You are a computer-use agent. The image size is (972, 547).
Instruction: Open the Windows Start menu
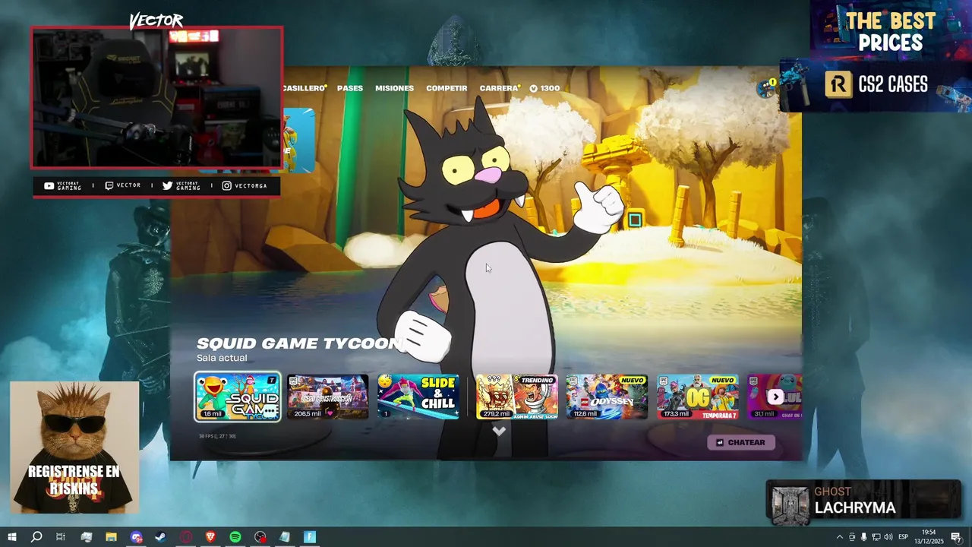point(11,537)
